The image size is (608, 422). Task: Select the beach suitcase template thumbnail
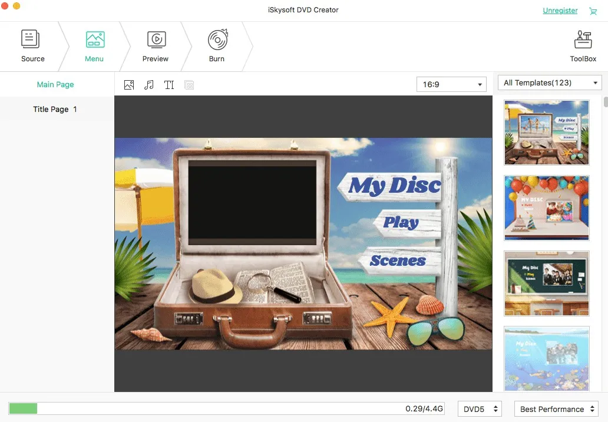click(x=546, y=132)
